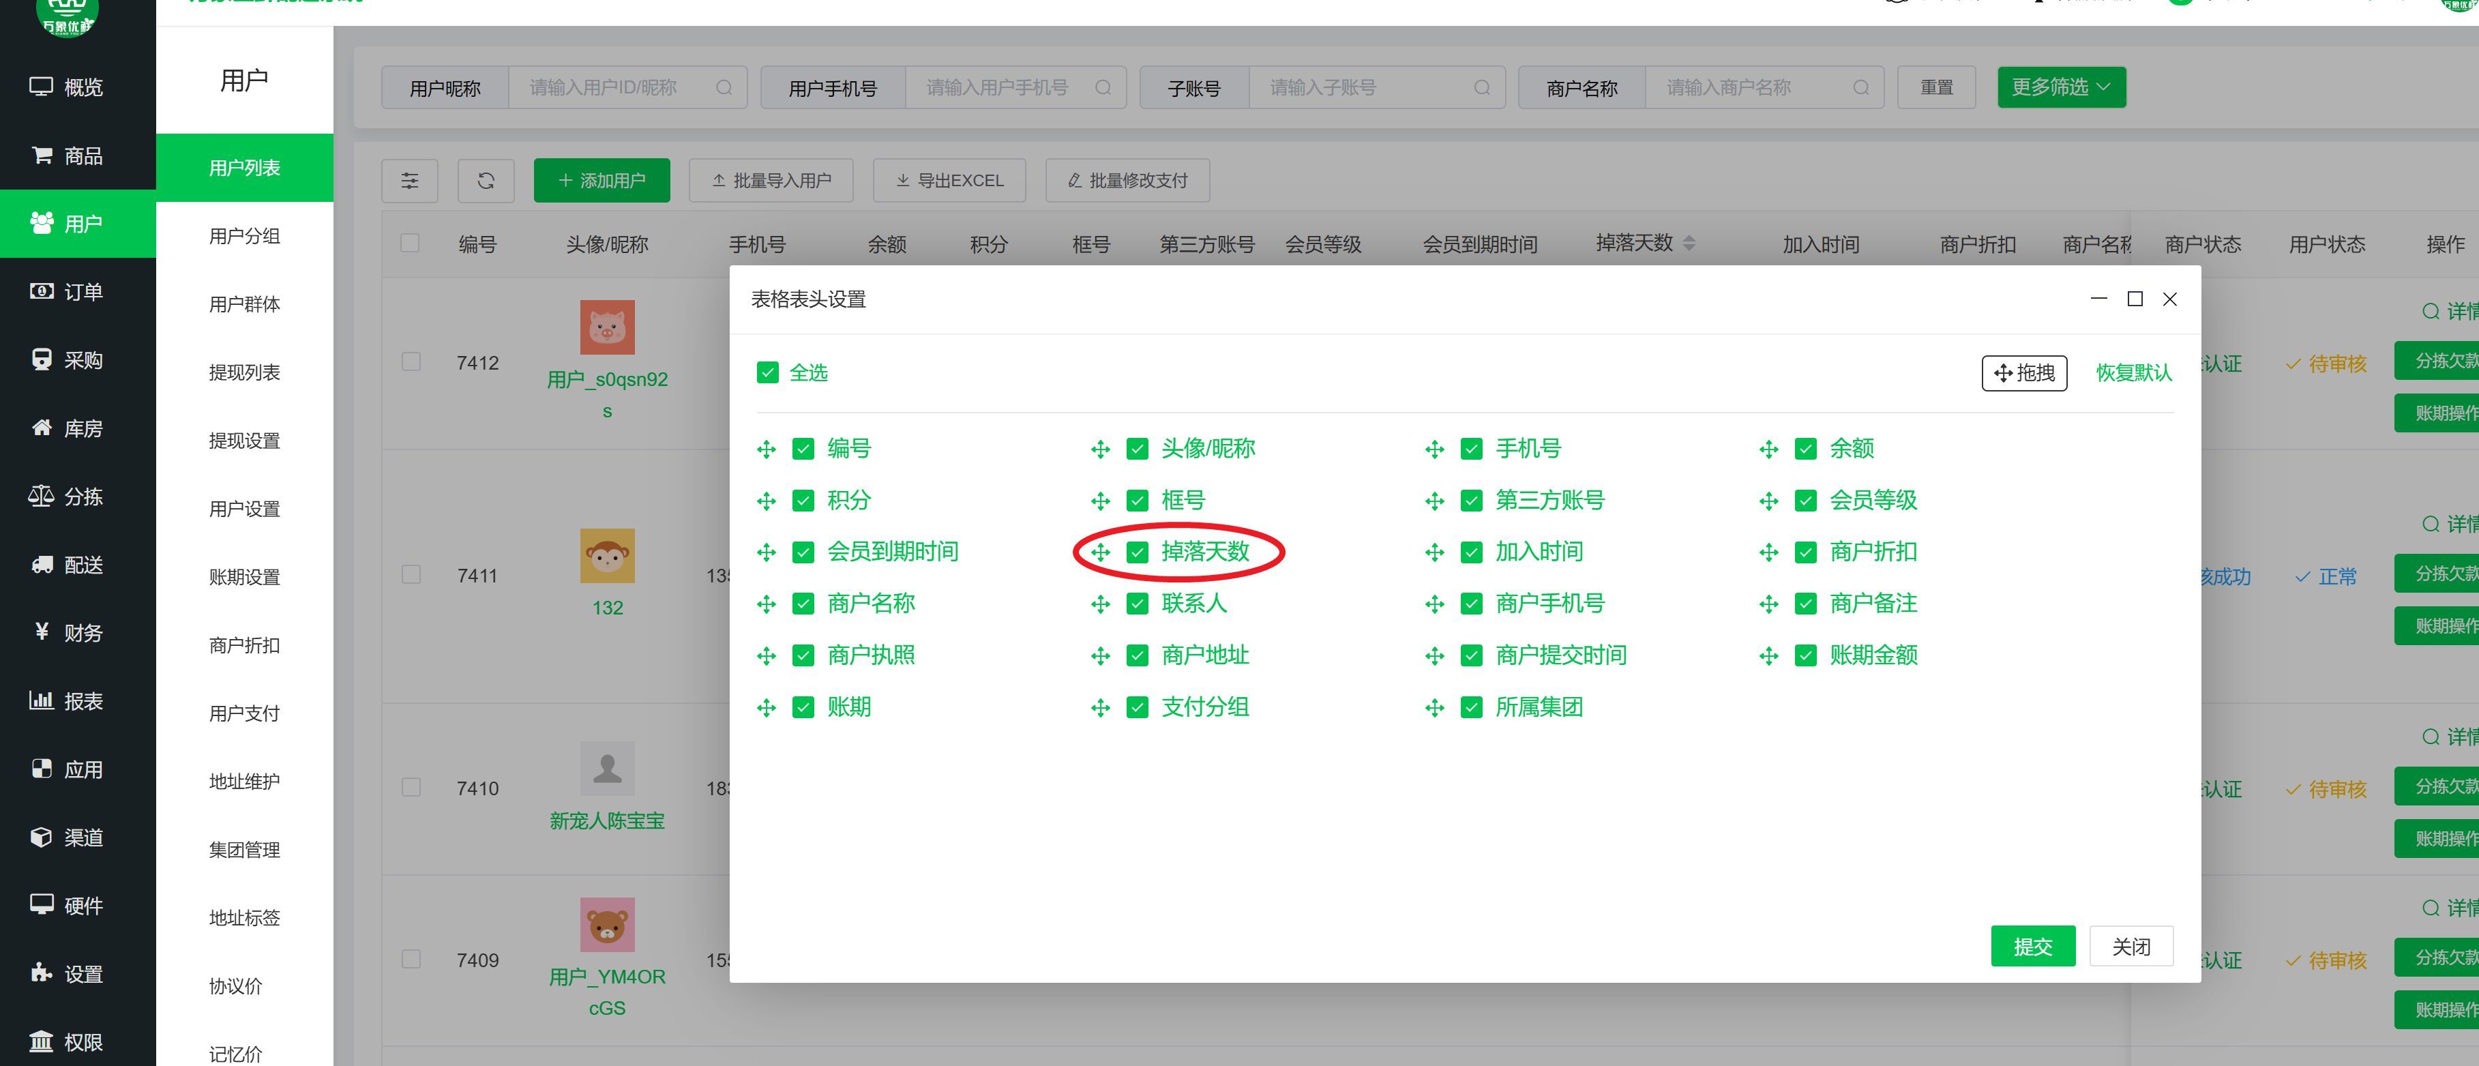Sort by 掉落天数 column arrows
Image resolution: width=2479 pixels, height=1066 pixels.
(1689, 243)
